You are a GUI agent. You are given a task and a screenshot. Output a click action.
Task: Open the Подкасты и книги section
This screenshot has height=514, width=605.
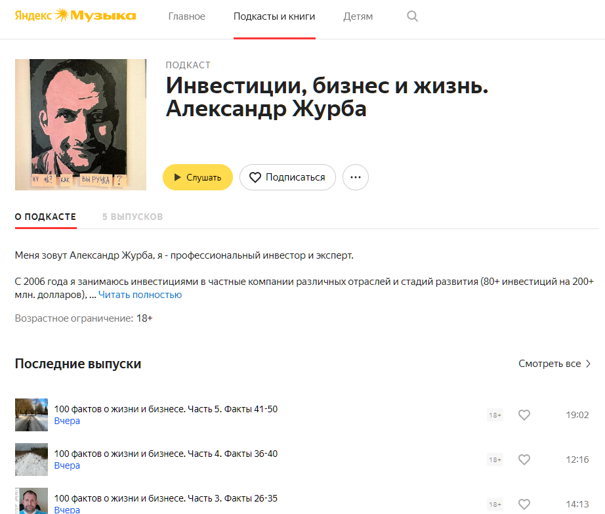click(x=274, y=16)
